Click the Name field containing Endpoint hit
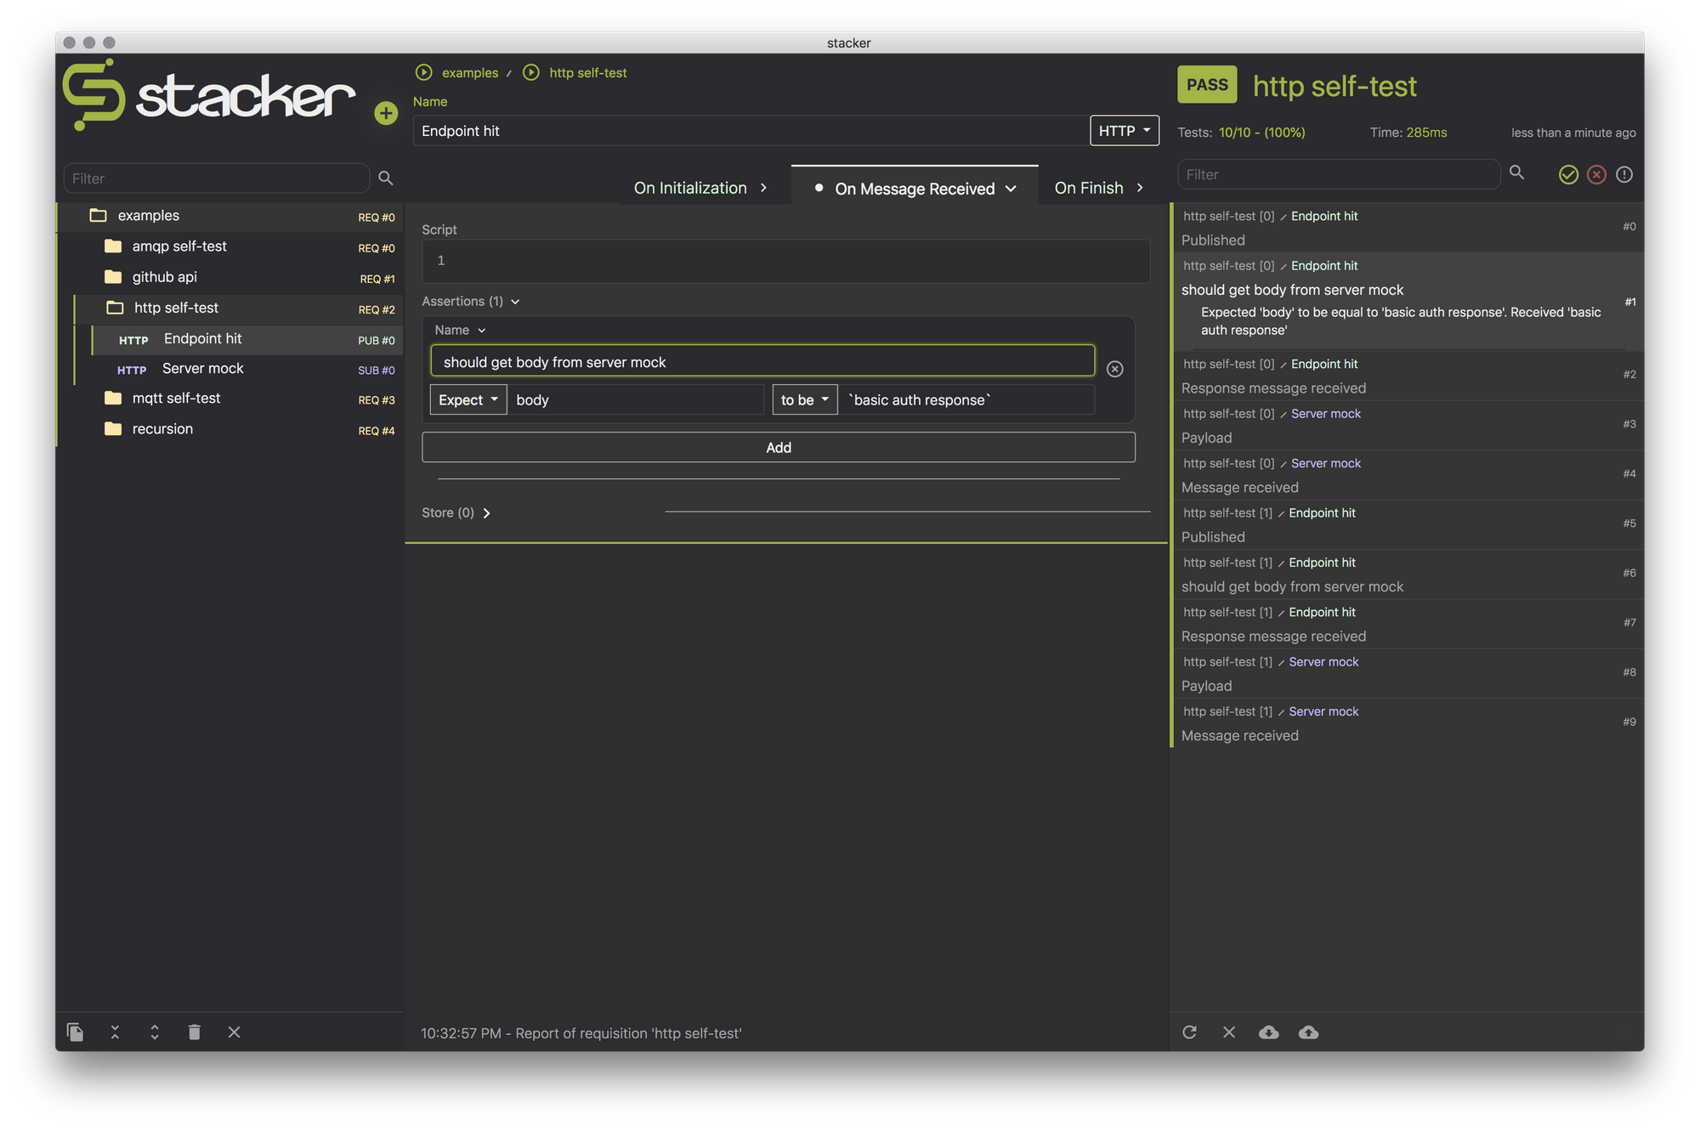This screenshot has width=1700, height=1131. [x=751, y=131]
